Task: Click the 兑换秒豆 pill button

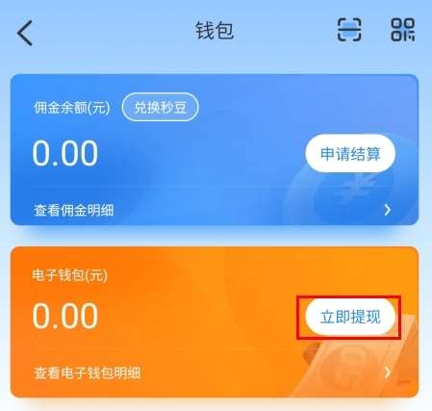Action: (161, 107)
